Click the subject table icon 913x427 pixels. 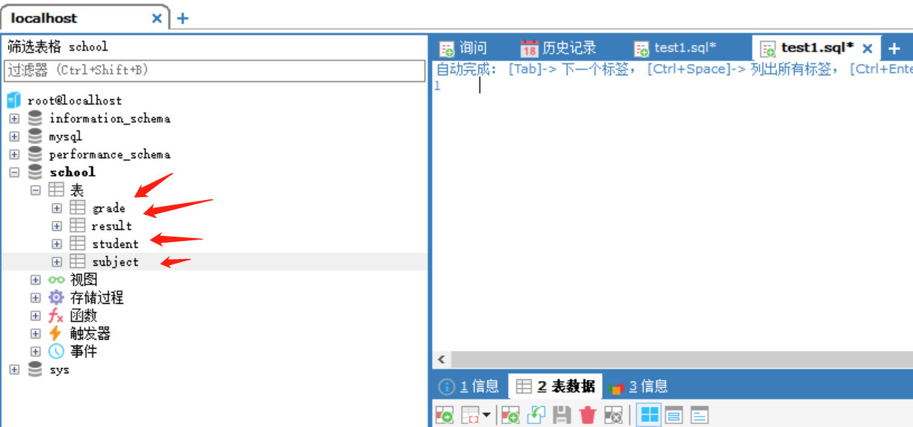coord(78,261)
